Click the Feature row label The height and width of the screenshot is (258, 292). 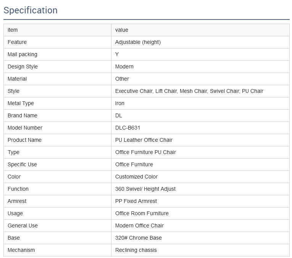[x=17, y=42]
